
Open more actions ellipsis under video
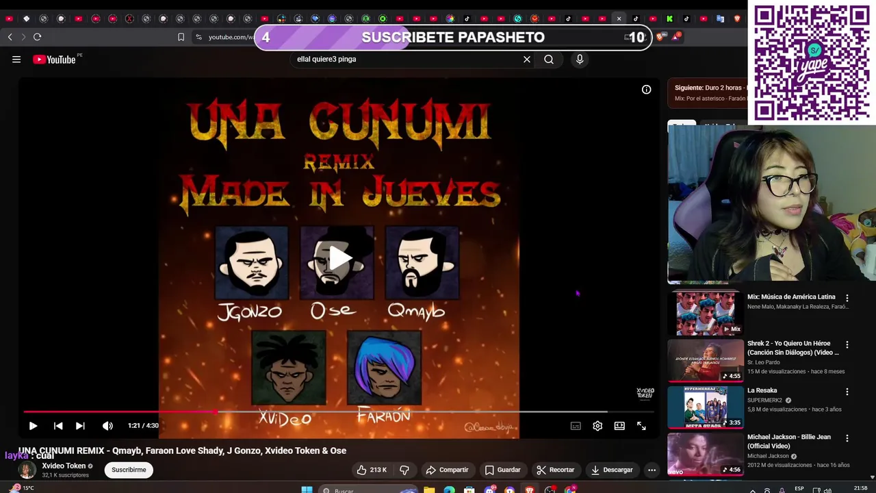pos(652,470)
